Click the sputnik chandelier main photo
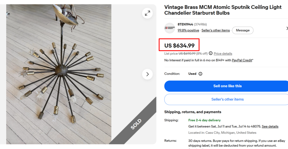This screenshot has height=149, width=288. coord(59,74)
